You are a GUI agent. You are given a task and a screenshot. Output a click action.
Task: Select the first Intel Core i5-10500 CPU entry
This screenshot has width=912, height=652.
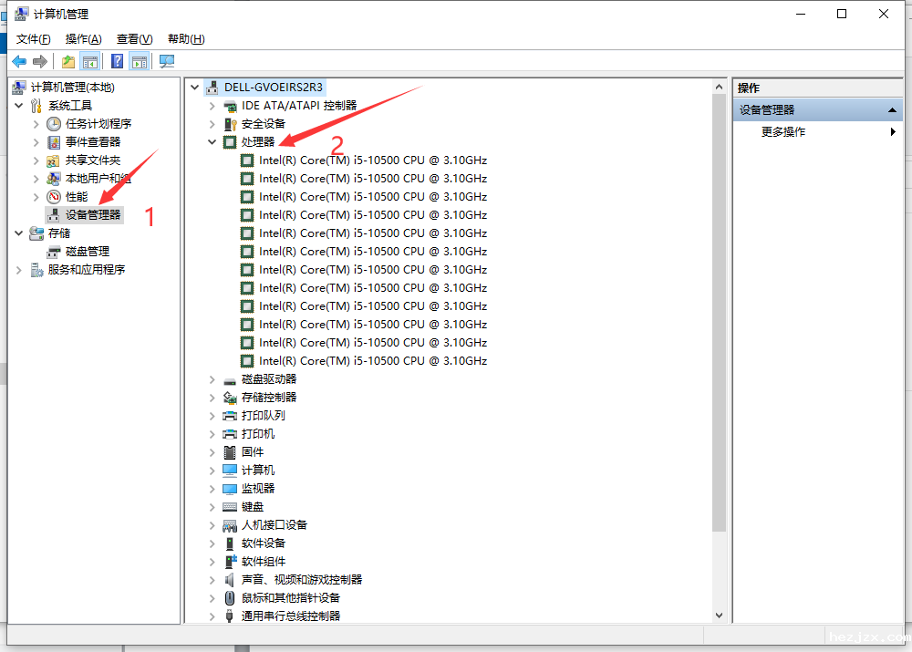(364, 160)
